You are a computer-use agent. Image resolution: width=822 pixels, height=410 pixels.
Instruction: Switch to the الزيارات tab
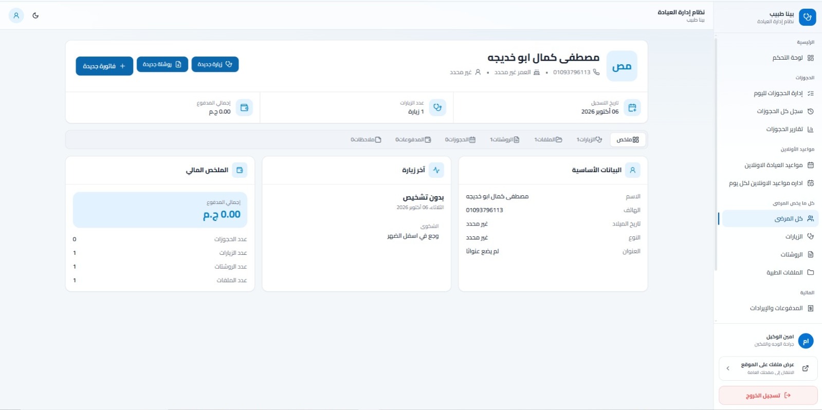point(589,140)
